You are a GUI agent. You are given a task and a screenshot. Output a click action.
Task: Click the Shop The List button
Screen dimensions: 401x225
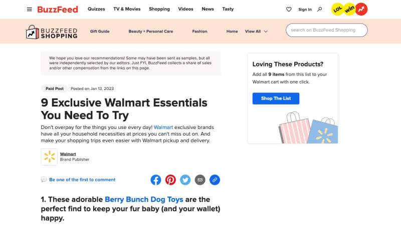276,98
